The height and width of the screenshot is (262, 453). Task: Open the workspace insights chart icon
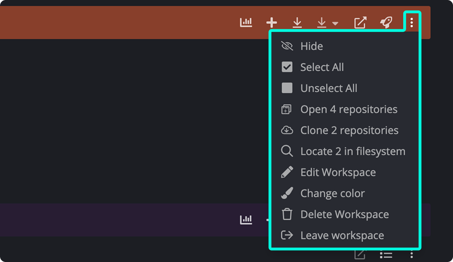click(x=246, y=22)
